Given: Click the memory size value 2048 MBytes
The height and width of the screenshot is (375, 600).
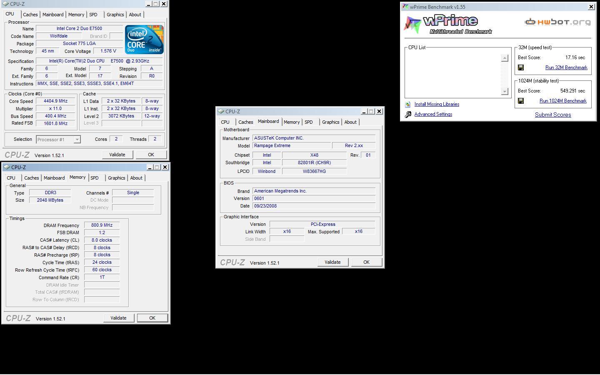Looking at the screenshot, I should 50,200.
